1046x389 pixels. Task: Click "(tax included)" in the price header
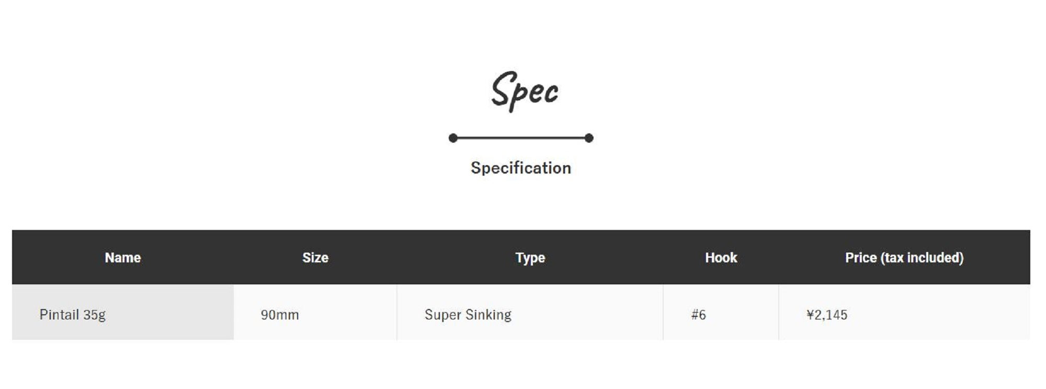click(922, 258)
